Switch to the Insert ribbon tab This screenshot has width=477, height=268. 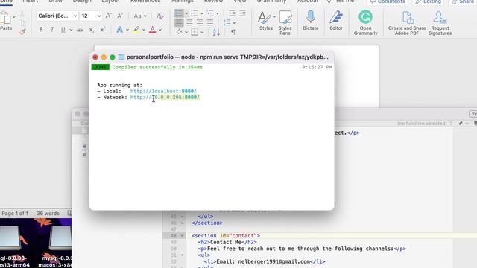click(31, 1)
